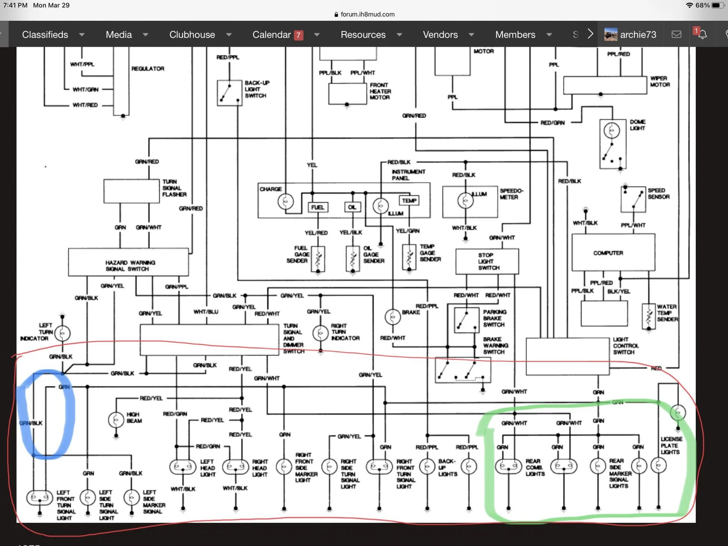
Task: Click the nav bar right arrow
Action: (x=590, y=34)
